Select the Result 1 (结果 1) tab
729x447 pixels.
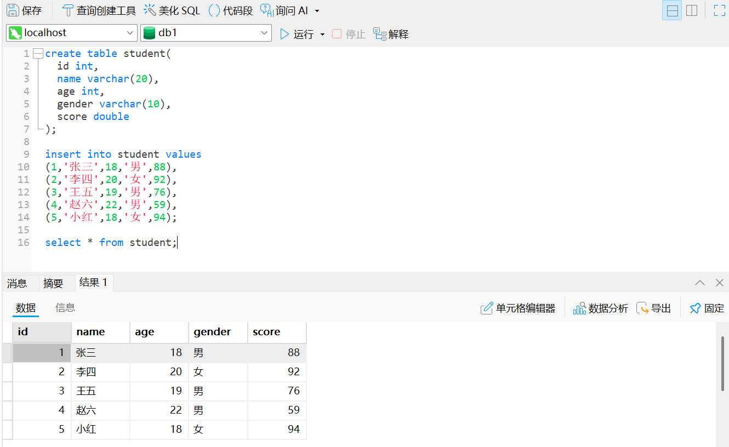pos(93,283)
